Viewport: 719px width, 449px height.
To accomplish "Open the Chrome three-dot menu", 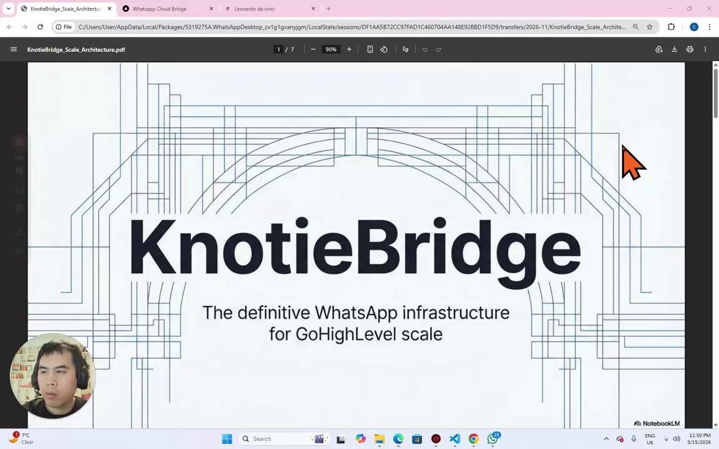I will point(710,27).
